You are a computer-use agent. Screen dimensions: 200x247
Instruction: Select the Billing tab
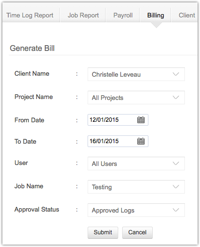pyautogui.click(x=155, y=15)
